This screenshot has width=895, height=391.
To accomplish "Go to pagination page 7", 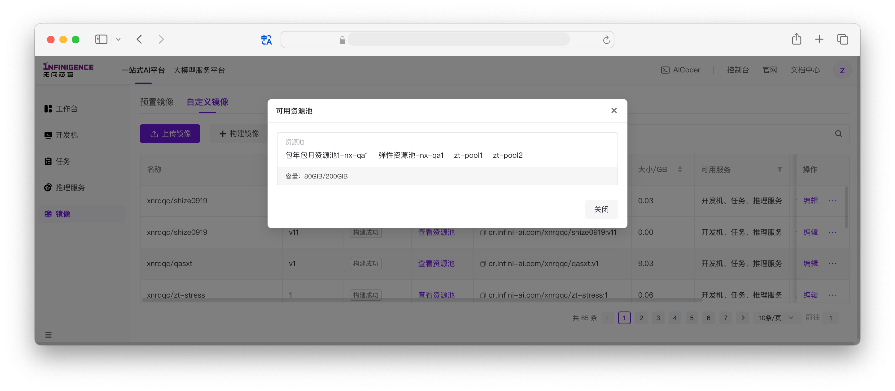I will pyautogui.click(x=725, y=318).
